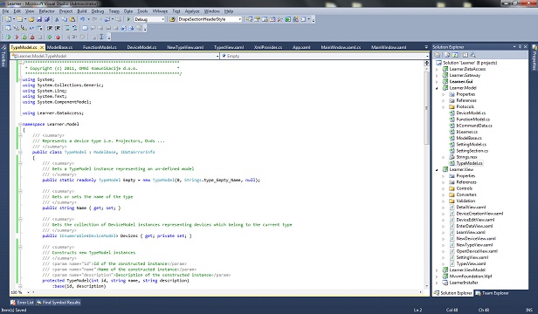The image size is (538, 314).
Task: Collapse the namespace Learner.Model code region
Action: 20,124
